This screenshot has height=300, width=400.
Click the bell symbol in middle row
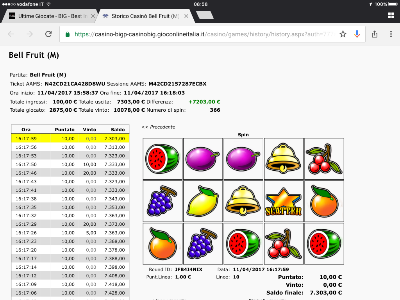click(x=243, y=201)
